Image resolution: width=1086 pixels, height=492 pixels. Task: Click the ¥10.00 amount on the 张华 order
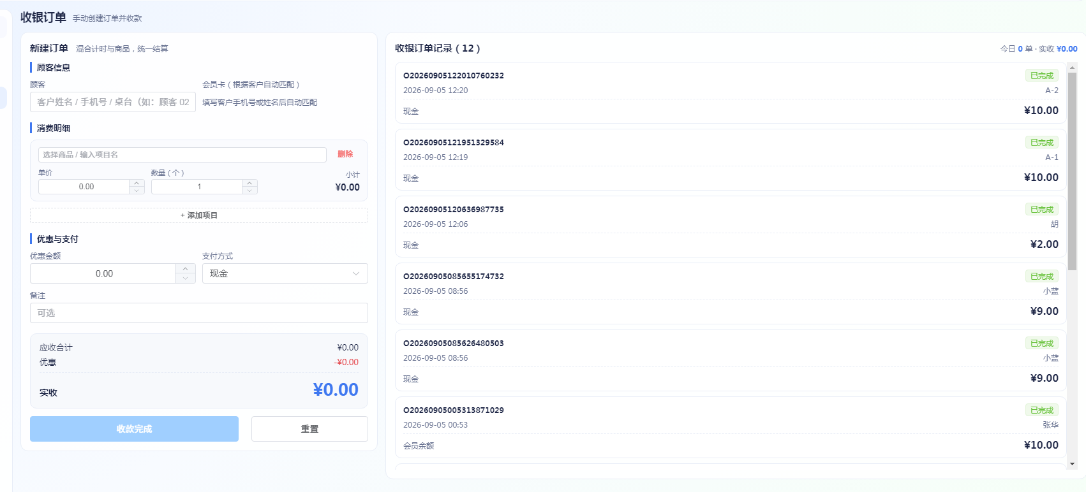(x=1041, y=445)
